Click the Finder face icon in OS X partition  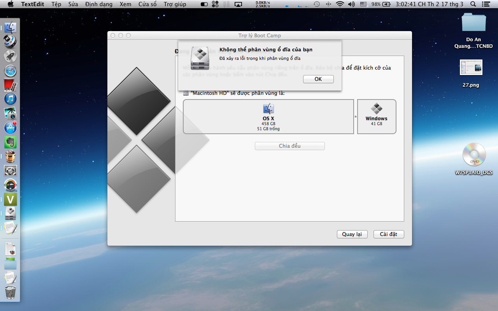click(x=268, y=109)
